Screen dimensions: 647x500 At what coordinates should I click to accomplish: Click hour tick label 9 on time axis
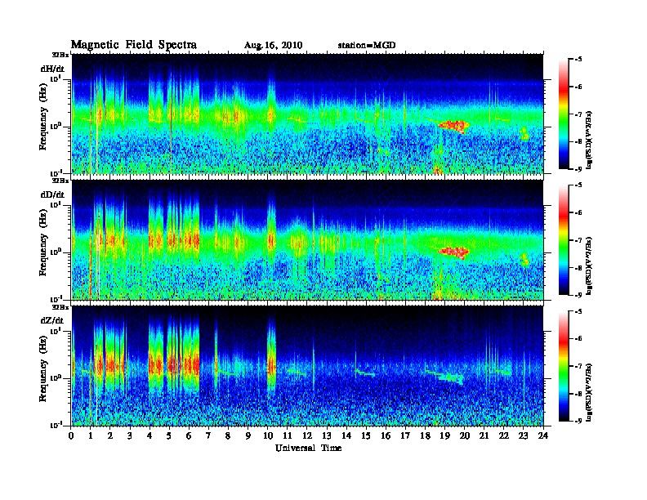(248, 436)
